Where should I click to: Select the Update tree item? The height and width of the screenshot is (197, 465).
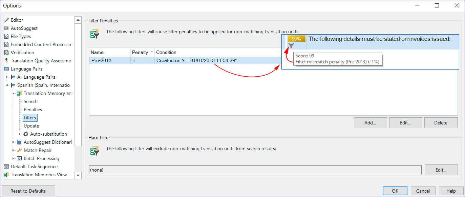[31, 126]
